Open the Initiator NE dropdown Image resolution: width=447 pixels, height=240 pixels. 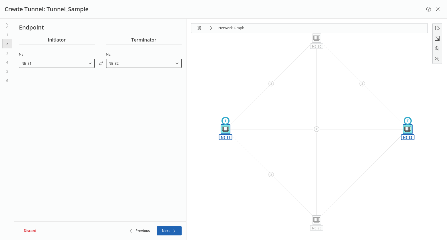click(x=57, y=63)
